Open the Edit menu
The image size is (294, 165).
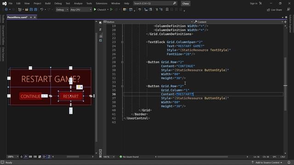click(x=18, y=3)
